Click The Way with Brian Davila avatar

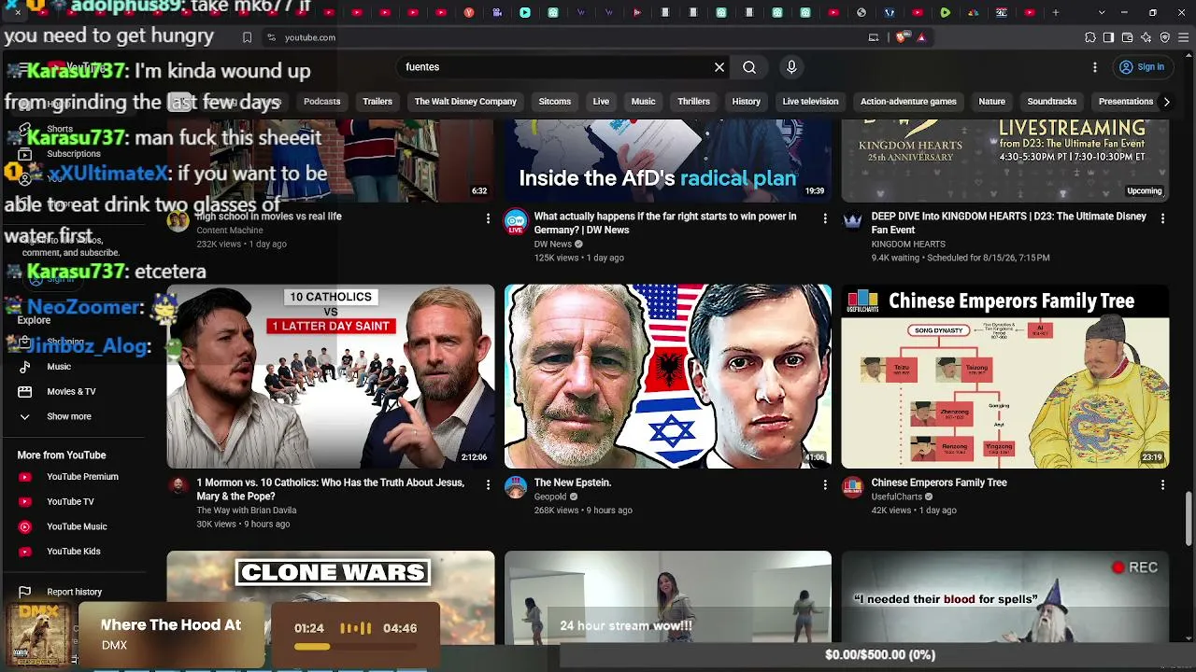point(178,487)
